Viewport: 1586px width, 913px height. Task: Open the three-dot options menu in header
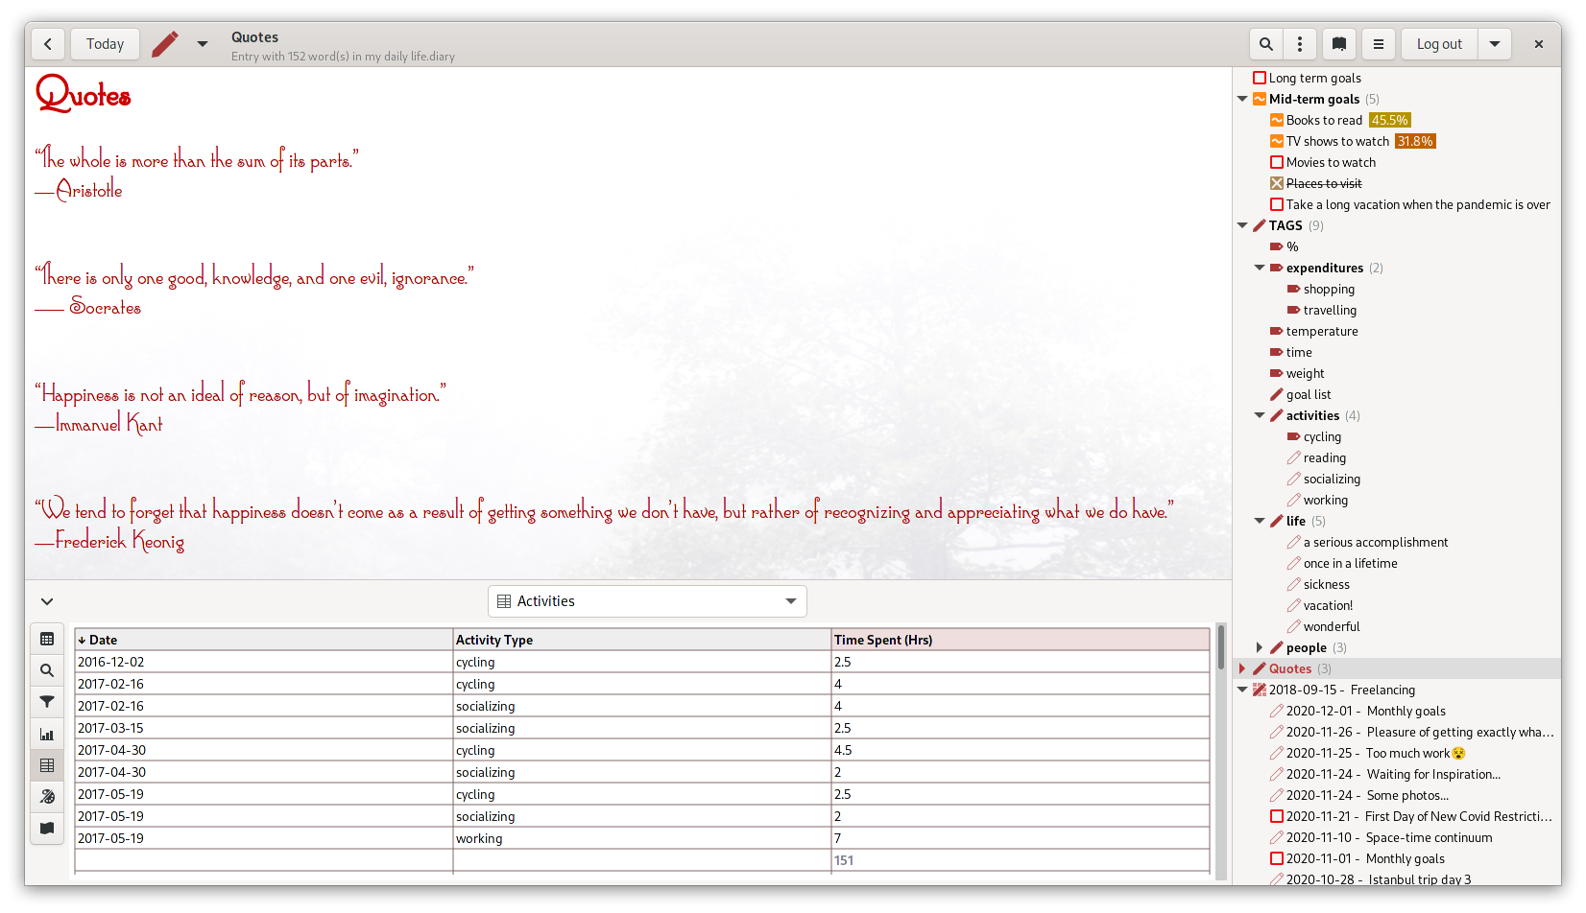(x=1300, y=44)
